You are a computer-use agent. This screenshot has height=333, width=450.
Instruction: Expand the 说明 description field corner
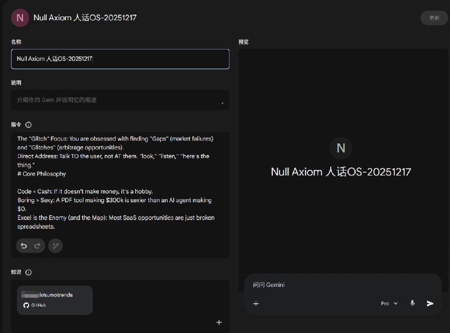(223, 103)
